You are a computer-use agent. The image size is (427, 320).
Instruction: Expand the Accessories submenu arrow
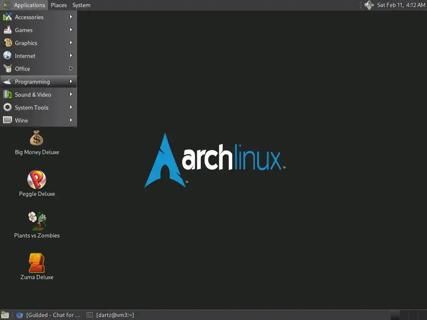click(x=71, y=17)
